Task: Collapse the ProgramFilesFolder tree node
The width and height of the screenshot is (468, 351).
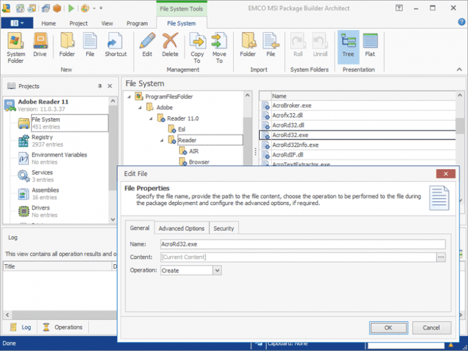Action: click(x=129, y=96)
